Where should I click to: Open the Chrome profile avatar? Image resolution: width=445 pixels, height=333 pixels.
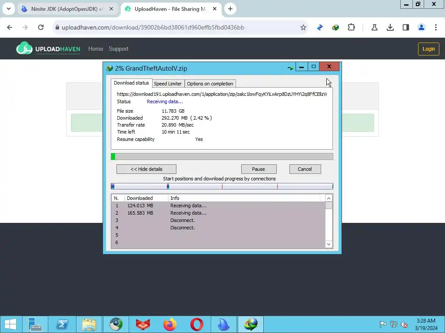(x=422, y=27)
